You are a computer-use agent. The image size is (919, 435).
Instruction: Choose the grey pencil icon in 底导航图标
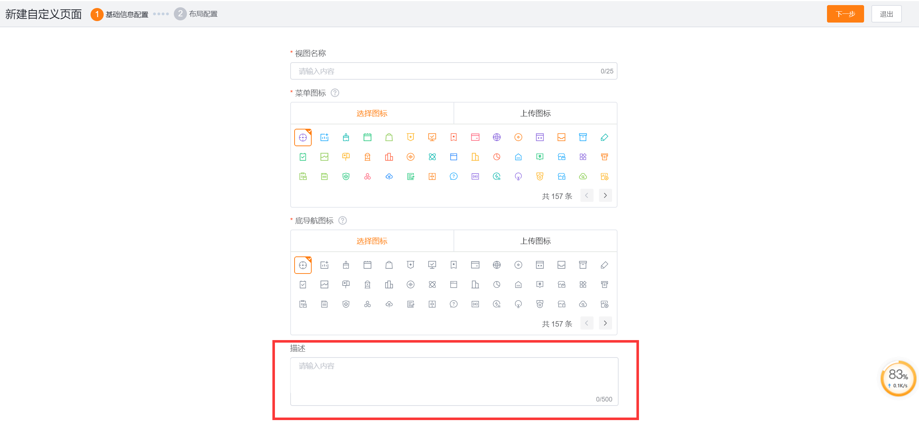(604, 265)
